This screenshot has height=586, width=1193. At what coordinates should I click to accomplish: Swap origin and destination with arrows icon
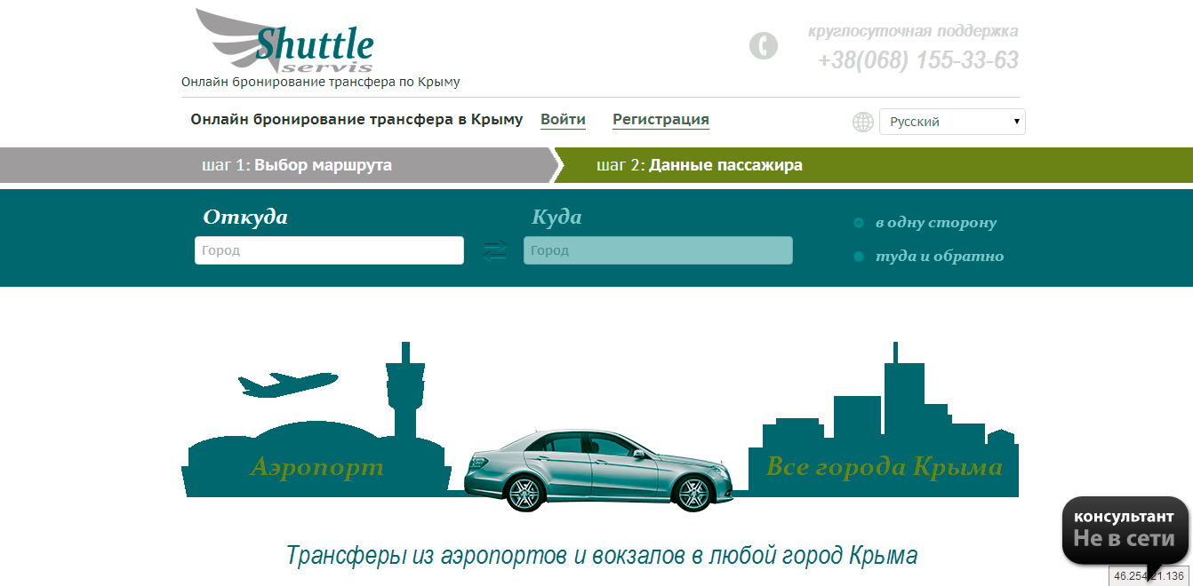tap(494, 250)
